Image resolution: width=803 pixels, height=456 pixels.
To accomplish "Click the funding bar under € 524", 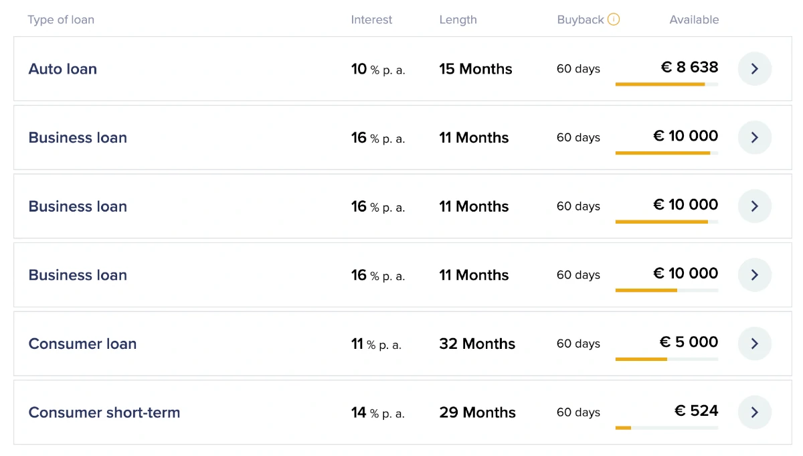I will coord(666,428).
